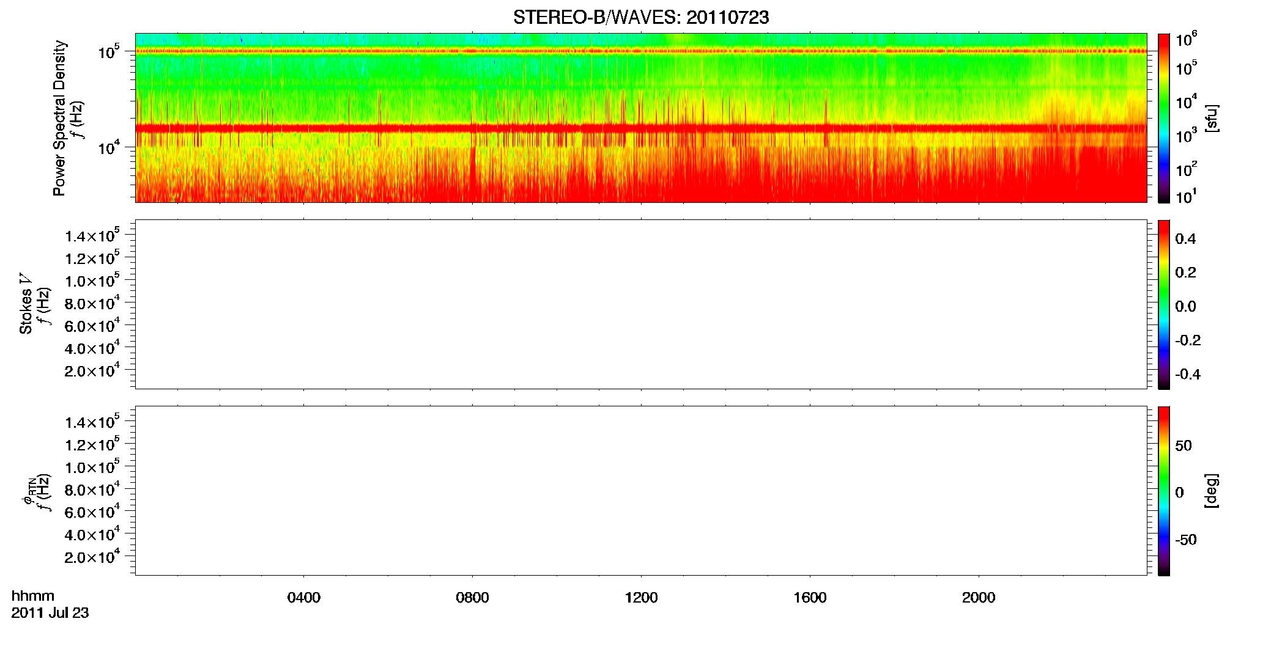This screenshot has height=660, width=1282.
Task: Click the hhmm time format label
Action: tap(33, 596)
